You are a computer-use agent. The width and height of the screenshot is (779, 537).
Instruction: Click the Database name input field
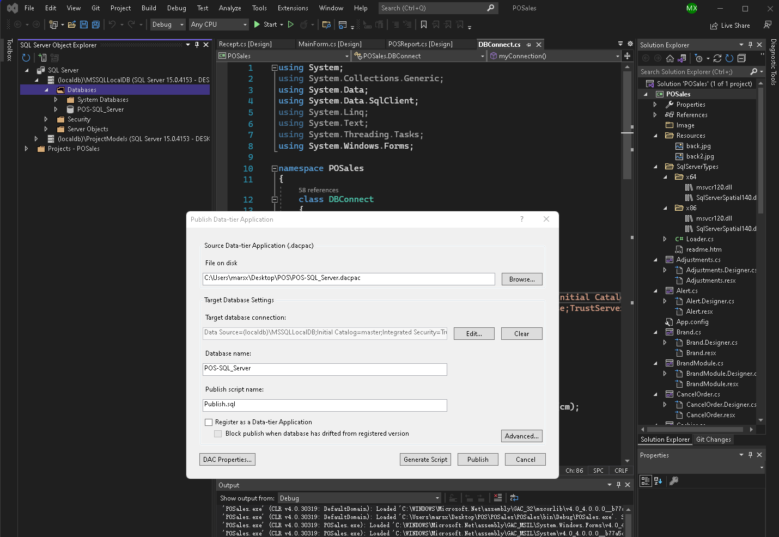[325, 369]
